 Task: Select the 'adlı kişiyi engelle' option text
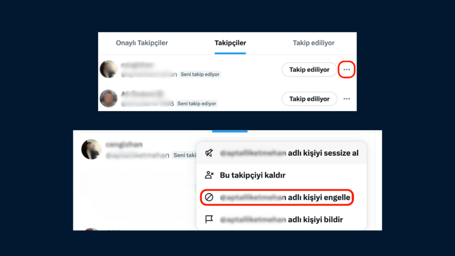pos(319,197)
